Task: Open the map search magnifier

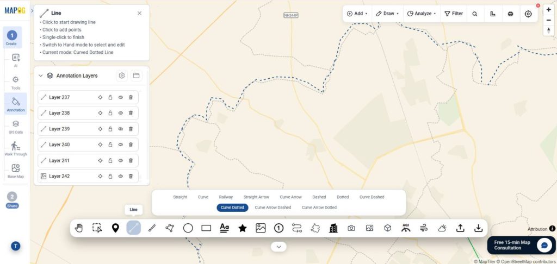Action: point(474,14)
